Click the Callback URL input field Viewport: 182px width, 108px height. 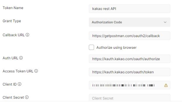pos(130,36)
